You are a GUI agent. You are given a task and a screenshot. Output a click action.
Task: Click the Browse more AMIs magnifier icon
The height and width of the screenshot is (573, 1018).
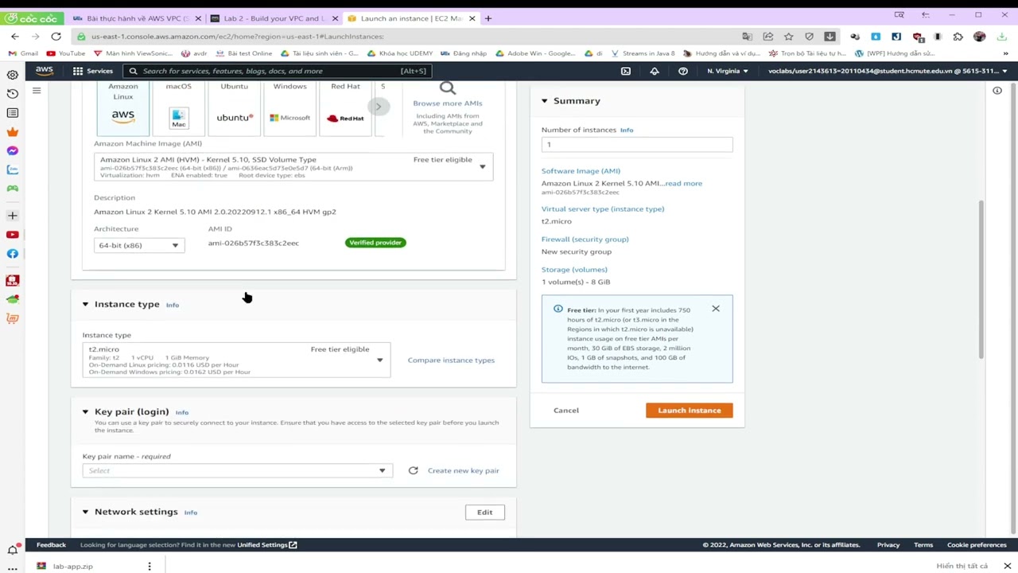(x=448, y=88)
